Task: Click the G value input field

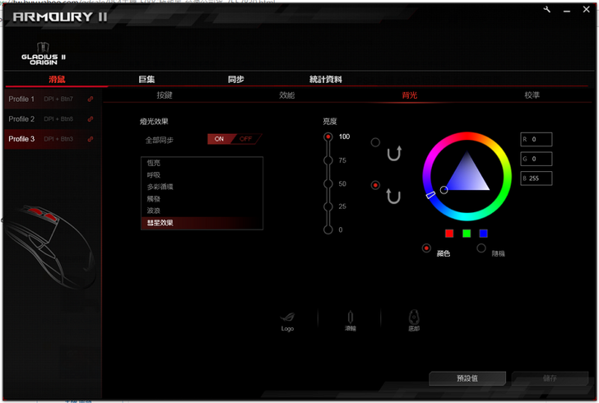Action: [536, 159]
